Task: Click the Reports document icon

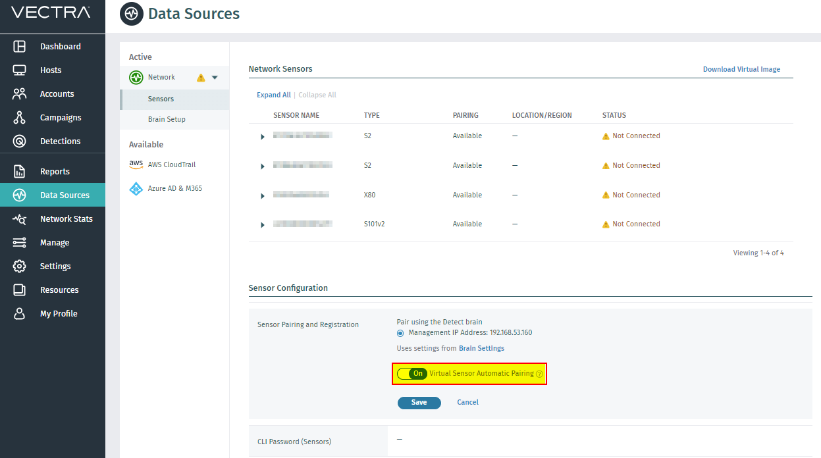Action: point(20,172)
